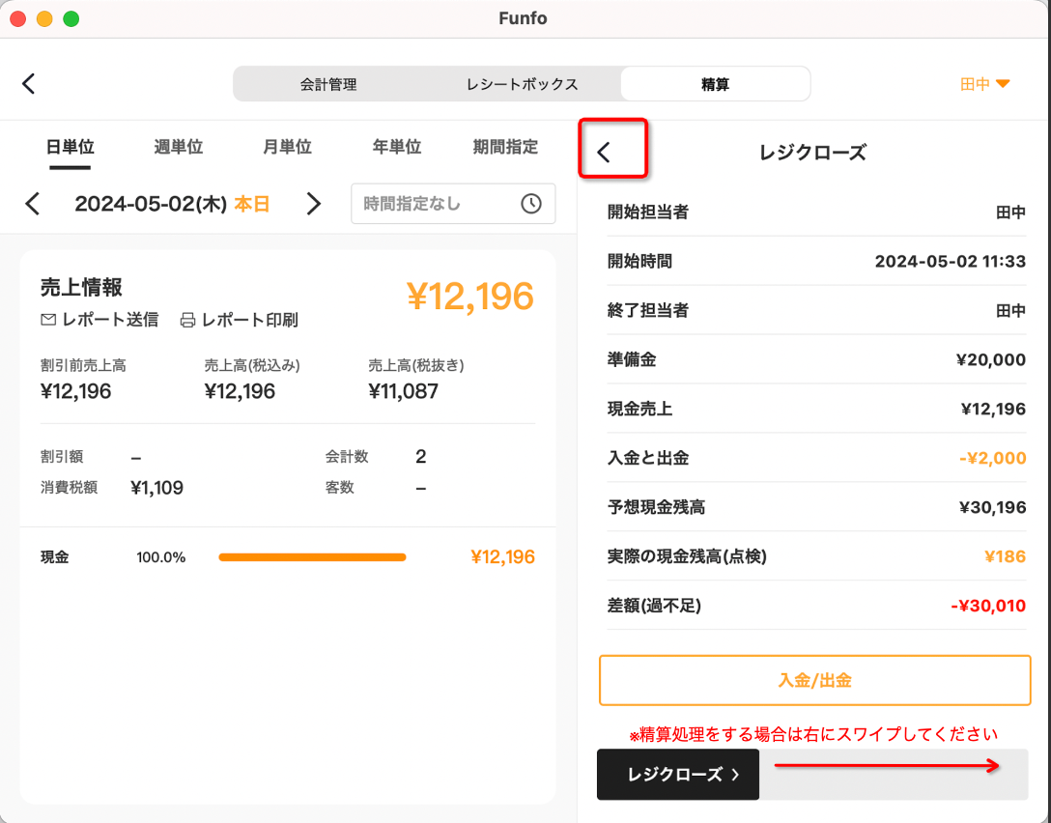Go back using top-left back arrow
This screenshot has height=823, width=1051.
click(28, 84)
